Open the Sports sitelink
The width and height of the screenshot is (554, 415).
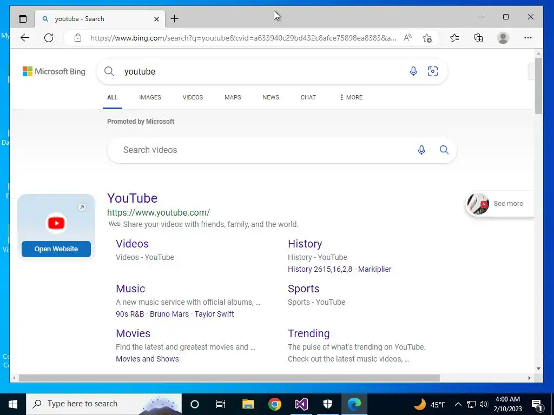click(x=304, y=289)
